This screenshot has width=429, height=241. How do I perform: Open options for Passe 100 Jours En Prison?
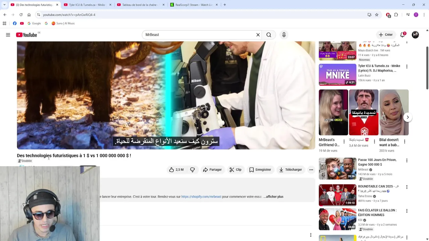pos(407,161)
